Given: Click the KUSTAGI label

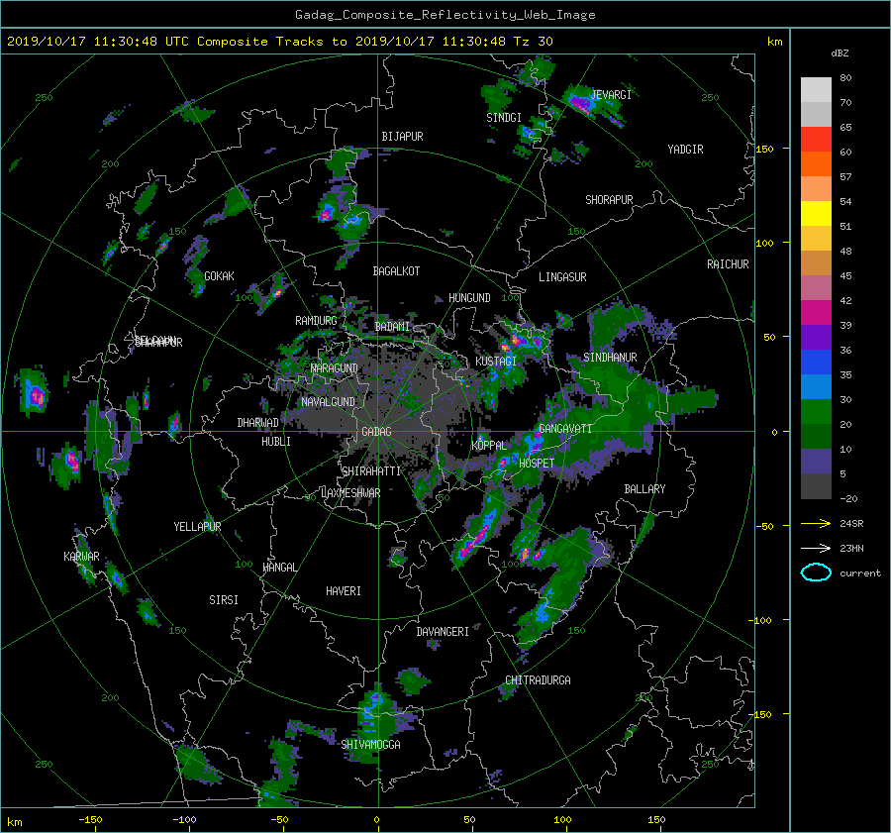Looking at the screenshot, I should click(496, 362).
